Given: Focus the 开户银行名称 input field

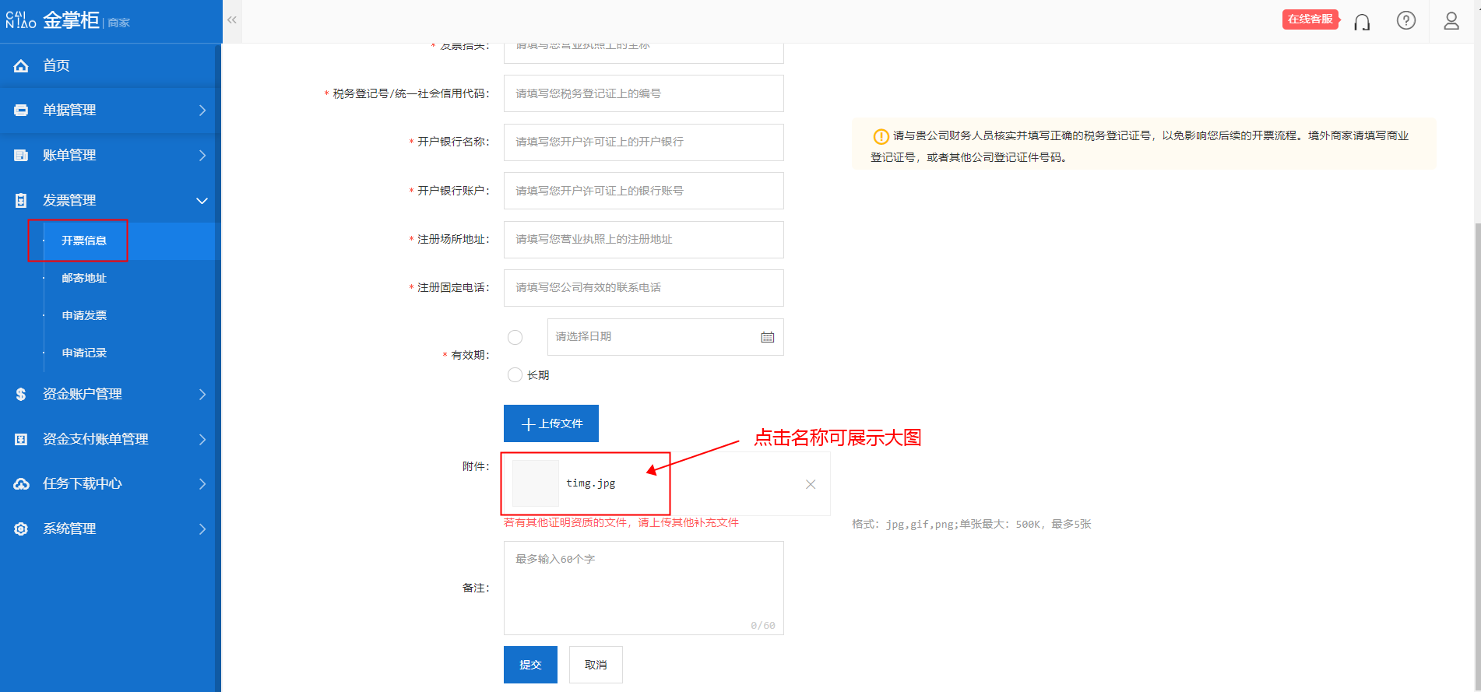Looking at the screenshot, I should (644, 142).
